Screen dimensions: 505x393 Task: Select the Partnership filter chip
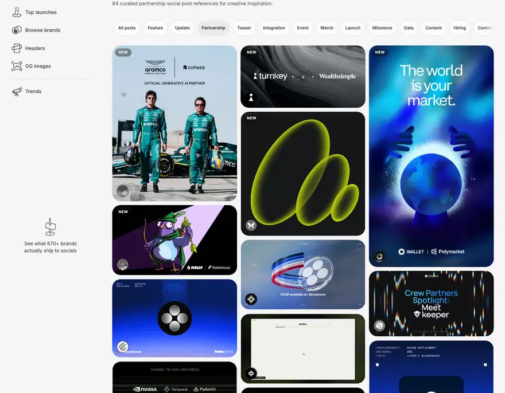(213, 28)
